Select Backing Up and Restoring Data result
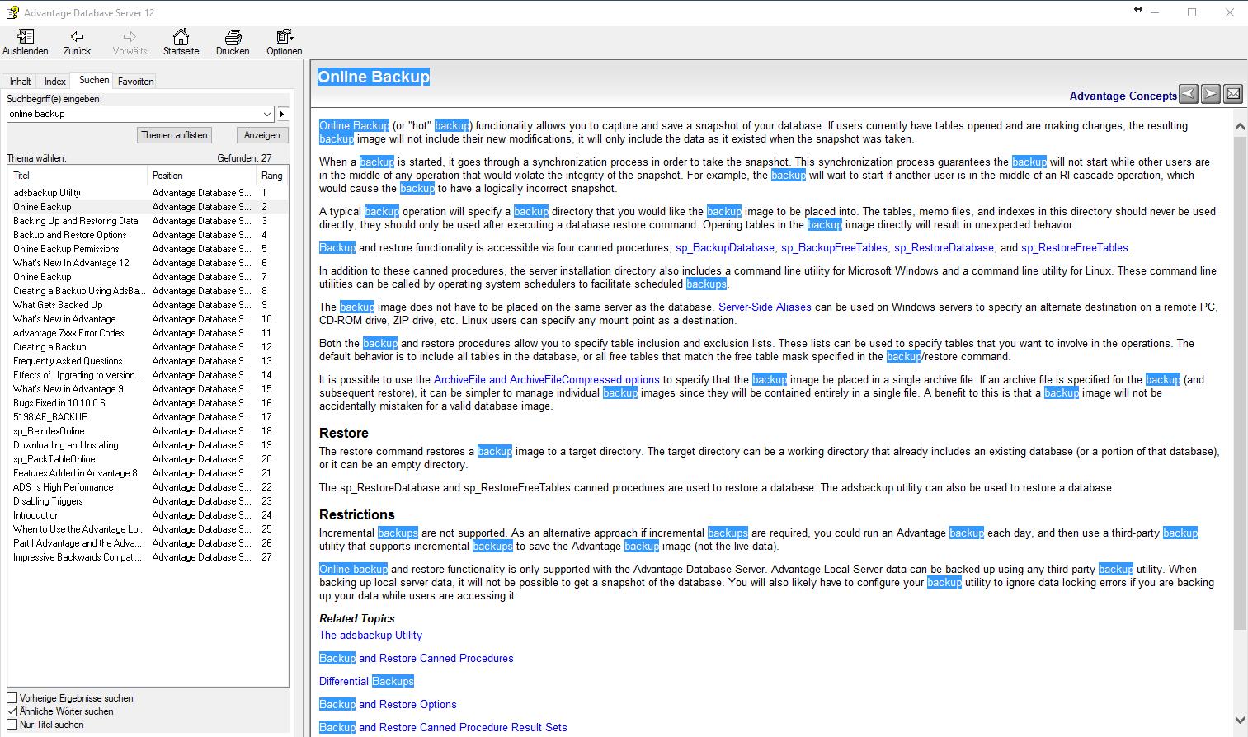The image size is (1248, 737). 148,221
